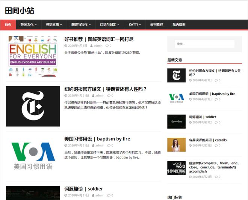Click user icon beside admin in main baptism post

tap(93, 145)
